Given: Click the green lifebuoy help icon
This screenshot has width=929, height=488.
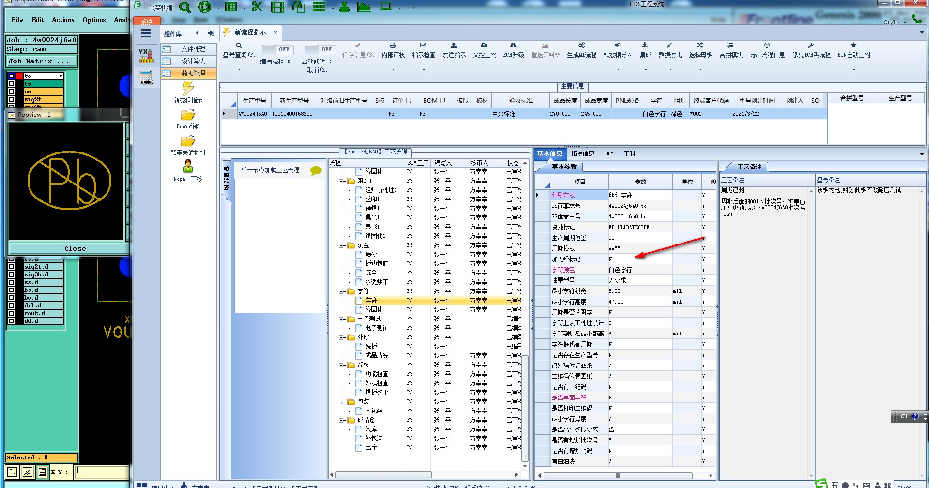Looking at the screenshot, I should click(x=205, y=7).
